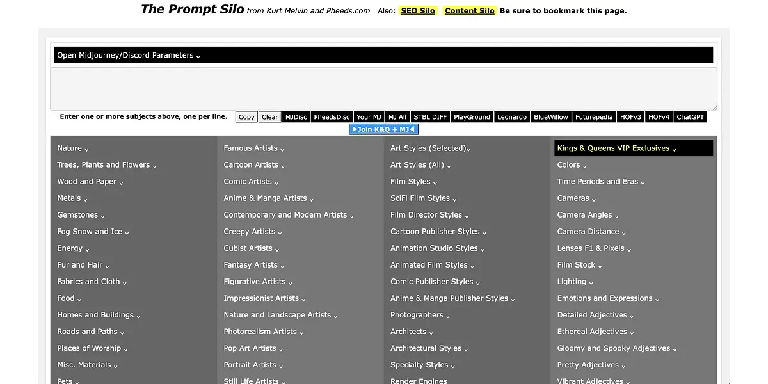This screenshot has width=768, height=384.
Task: Expand the Lighting category
Action: pos(575,282)
